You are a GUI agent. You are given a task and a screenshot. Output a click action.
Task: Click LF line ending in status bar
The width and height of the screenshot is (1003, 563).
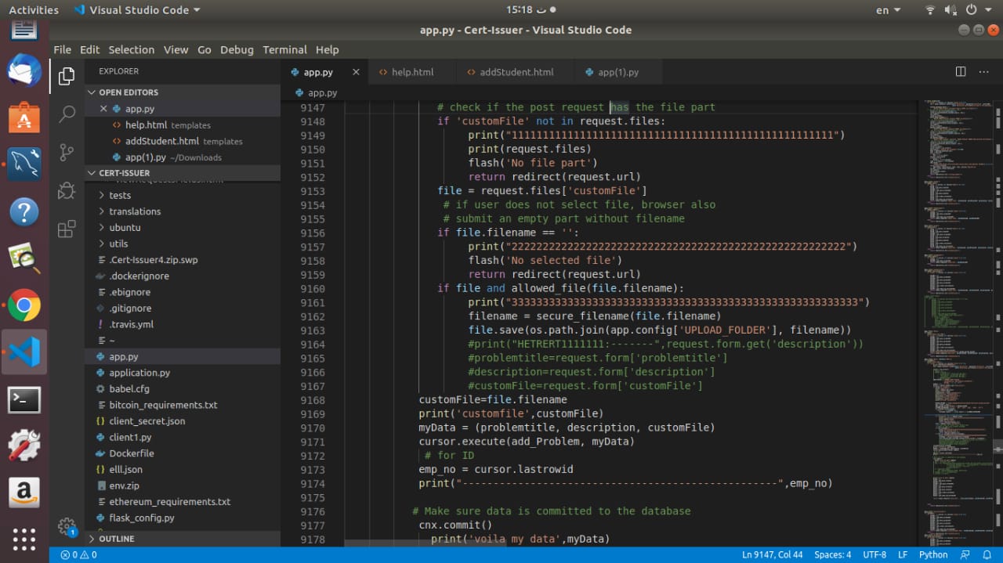coord(903,554)
